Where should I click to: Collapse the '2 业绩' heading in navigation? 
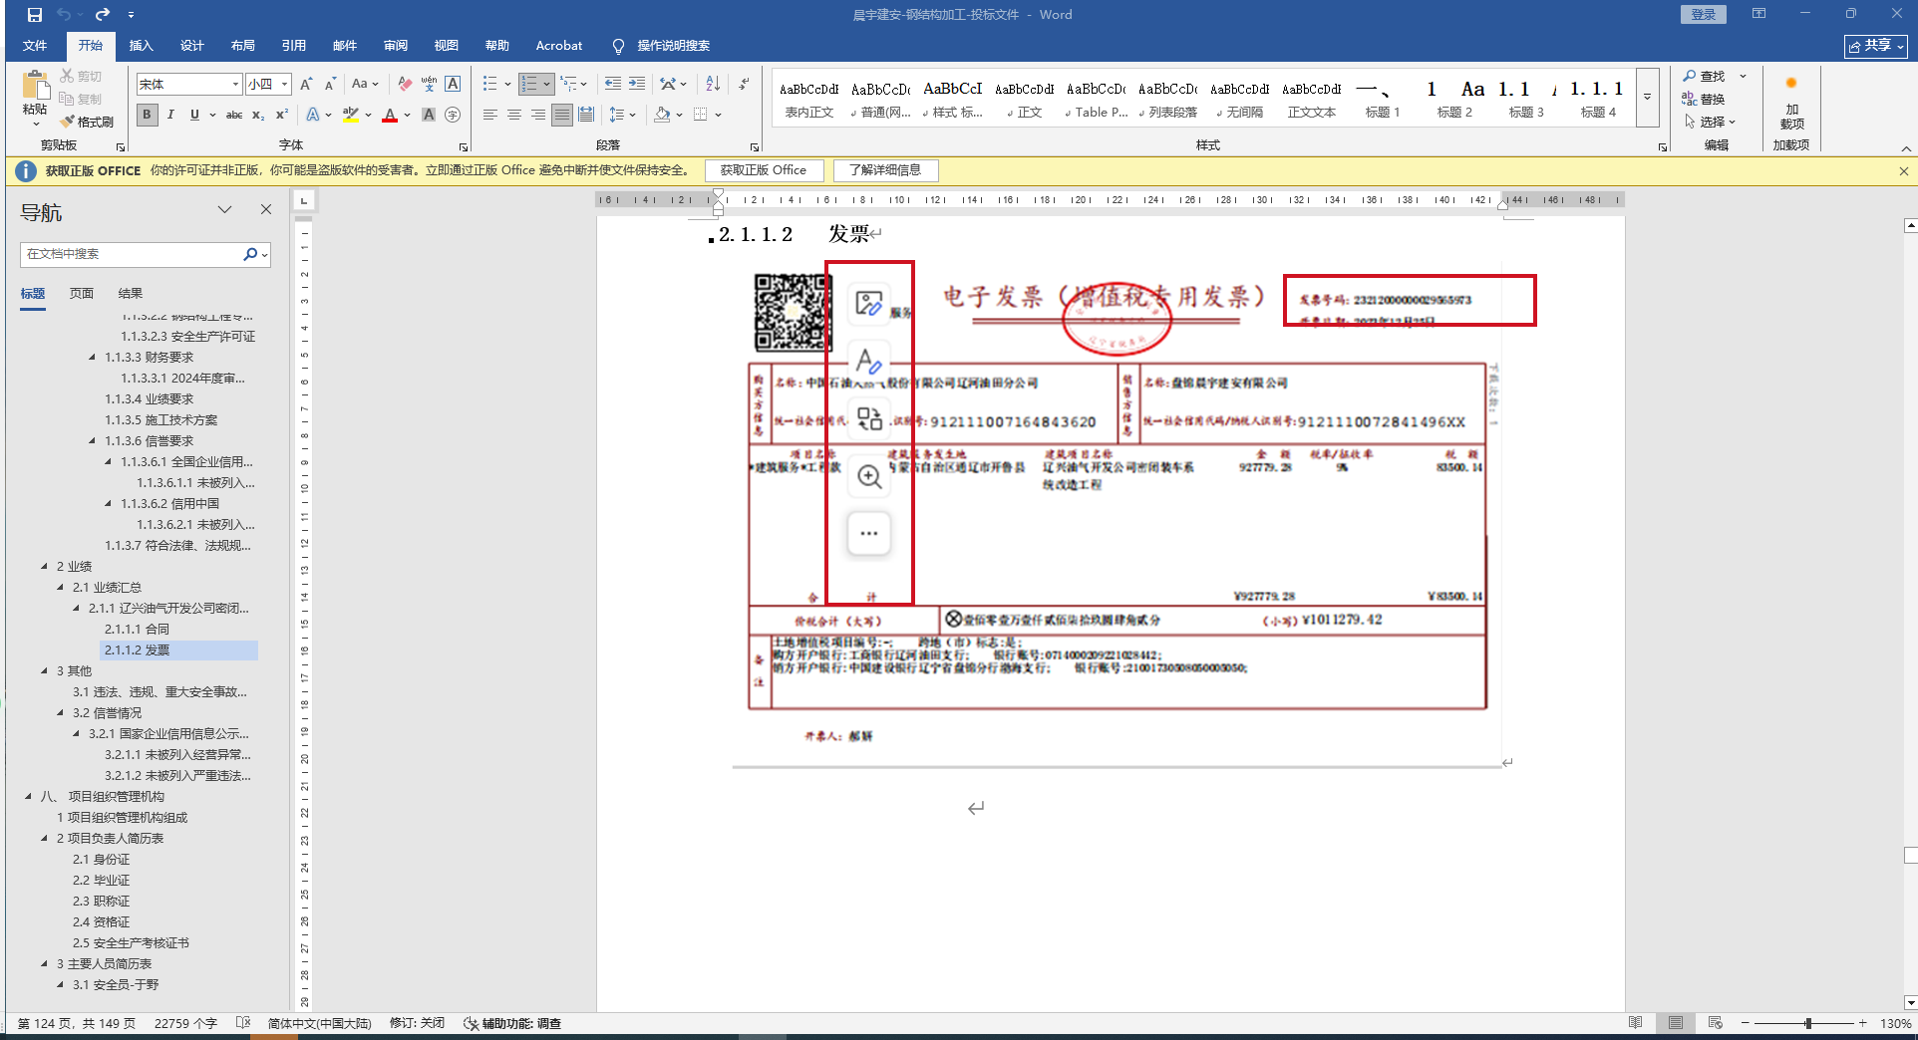[x=44, y=567]
